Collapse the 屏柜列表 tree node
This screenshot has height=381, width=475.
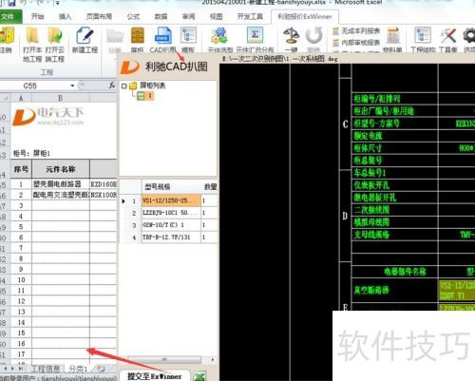coord(124,86)
